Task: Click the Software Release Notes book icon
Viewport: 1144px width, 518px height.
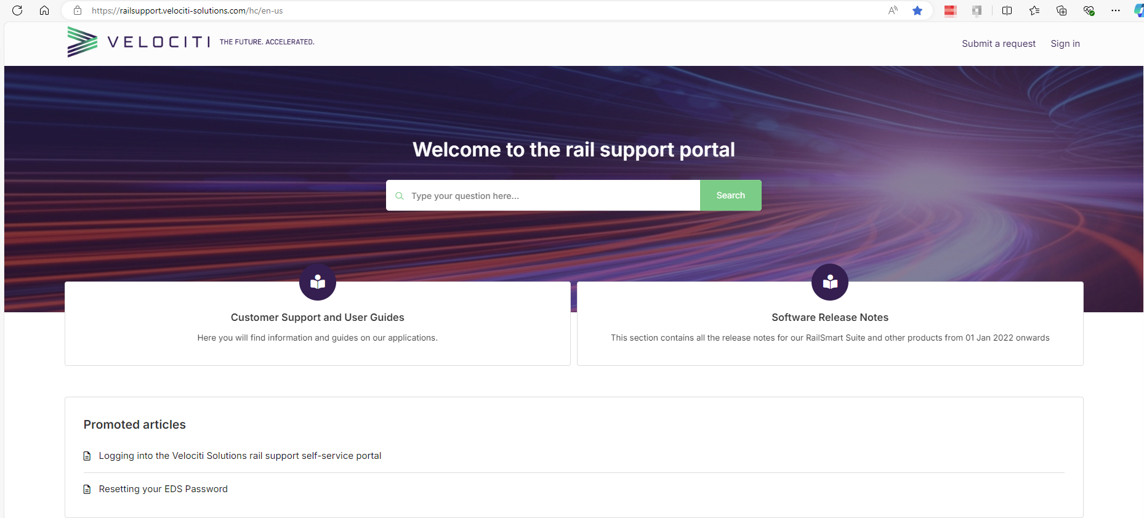Action: point(830,282)
